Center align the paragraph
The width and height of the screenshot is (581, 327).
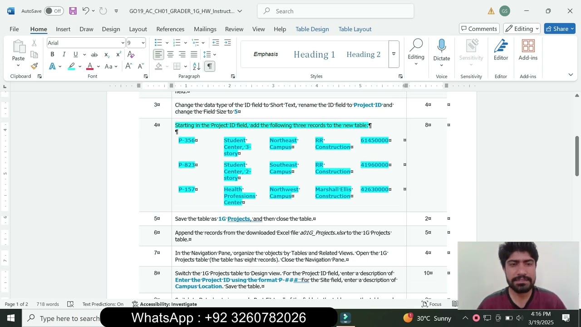170,54
